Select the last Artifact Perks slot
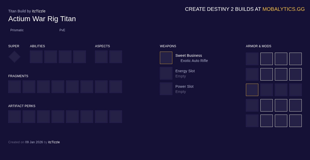 pos(116,117)
